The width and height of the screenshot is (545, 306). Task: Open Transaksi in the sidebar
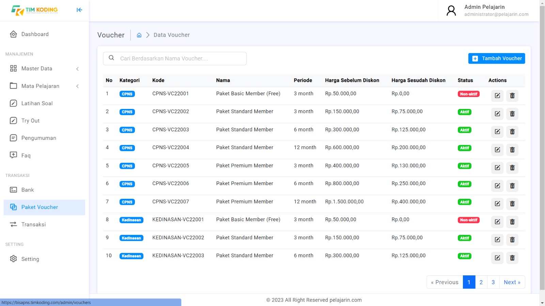pos(44,224)
